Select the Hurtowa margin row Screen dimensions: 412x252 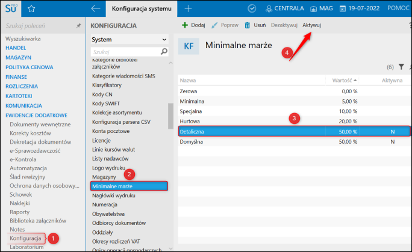point(294,121)
